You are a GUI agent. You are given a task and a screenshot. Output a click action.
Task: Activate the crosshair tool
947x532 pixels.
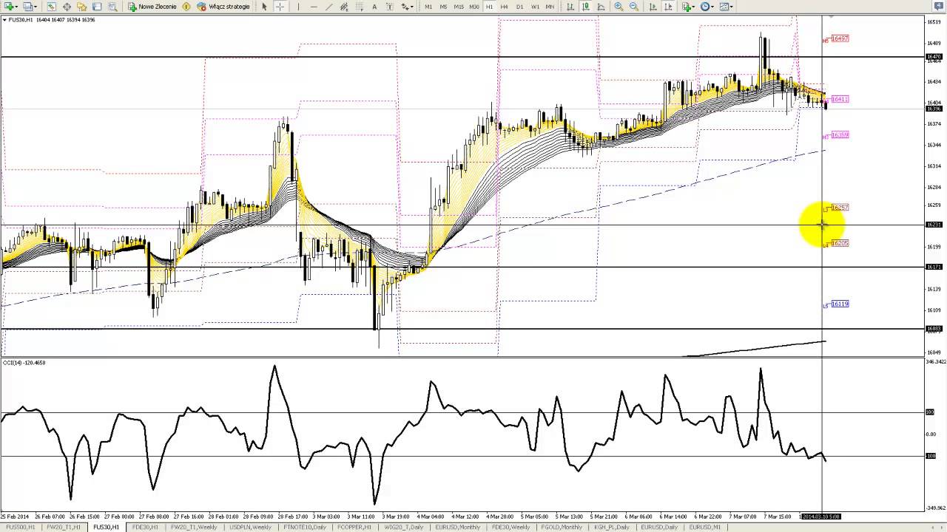point(280,7)
